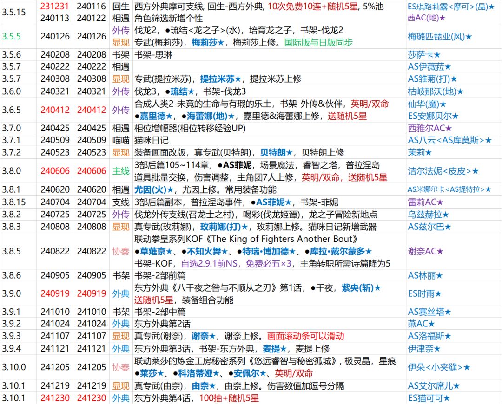Select the green text 国际版与日版同步
The height and width of the screenshot is (404, 502).
(x=318, y=43)
